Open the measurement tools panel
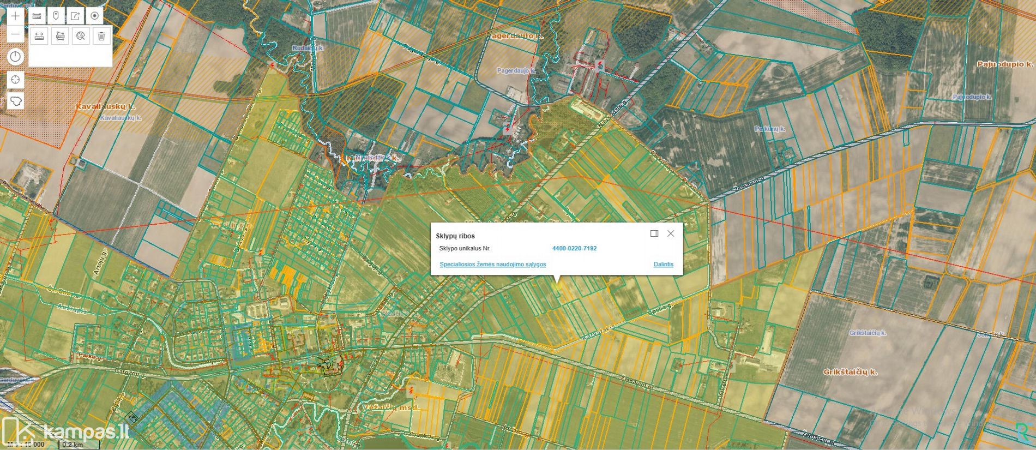 point(37,16)
